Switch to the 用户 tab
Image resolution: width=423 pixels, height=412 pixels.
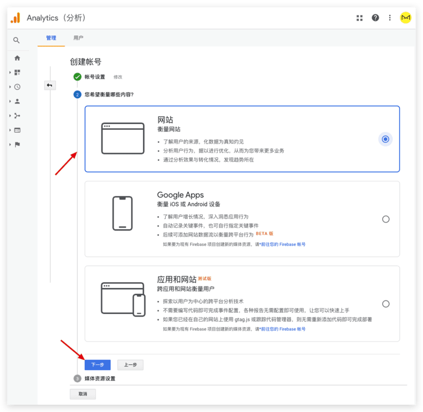point(78,38)
